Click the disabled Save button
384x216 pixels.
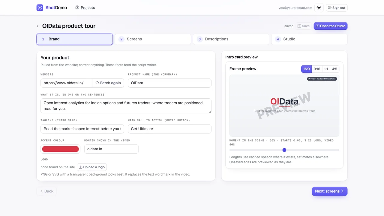click(304, 26)
